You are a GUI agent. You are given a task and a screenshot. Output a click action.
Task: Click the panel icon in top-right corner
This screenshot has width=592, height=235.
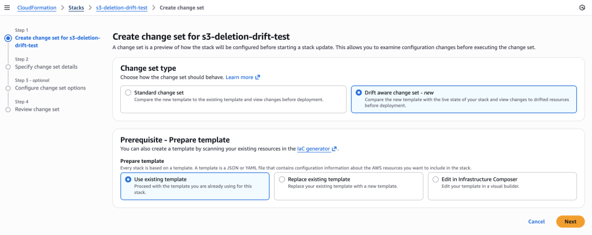(582, 8)
